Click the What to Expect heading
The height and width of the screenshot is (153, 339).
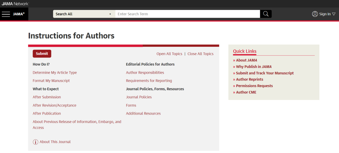[46, 89]
